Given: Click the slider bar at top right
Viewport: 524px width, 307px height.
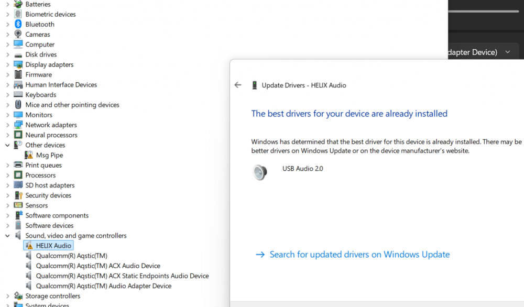Looking at the screenshot, I should [x=484, y=11].
